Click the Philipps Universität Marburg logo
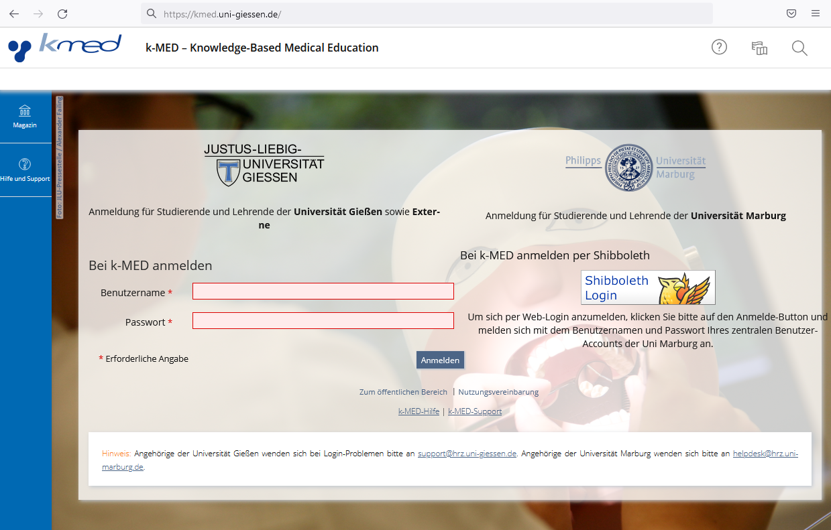The height and width of the screenshot is (530, 831). (635, 167)
